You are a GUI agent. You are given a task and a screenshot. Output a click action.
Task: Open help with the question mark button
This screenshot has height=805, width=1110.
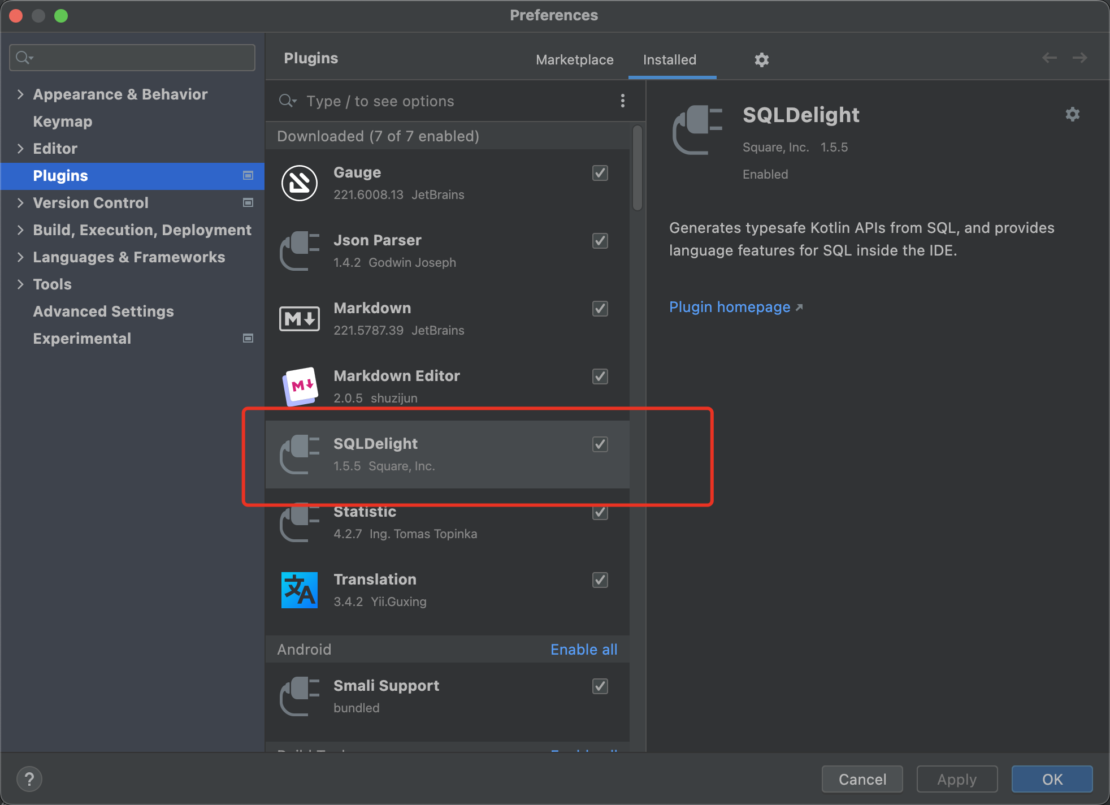[x=29, y=780]
